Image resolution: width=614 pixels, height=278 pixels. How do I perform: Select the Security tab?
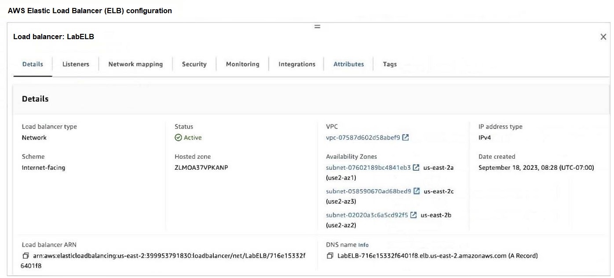coord(194,64)
